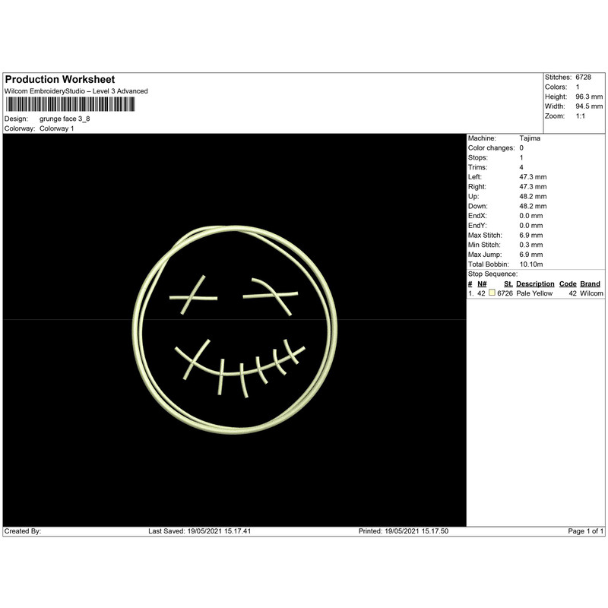This screenshot has width=608, height=608.
Task: Click the Last Saved timestamp in footer
Action: pos(199,531)
